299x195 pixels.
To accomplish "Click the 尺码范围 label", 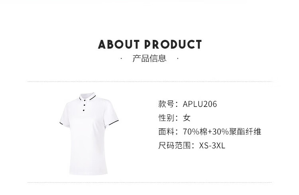I will point(175,146).
